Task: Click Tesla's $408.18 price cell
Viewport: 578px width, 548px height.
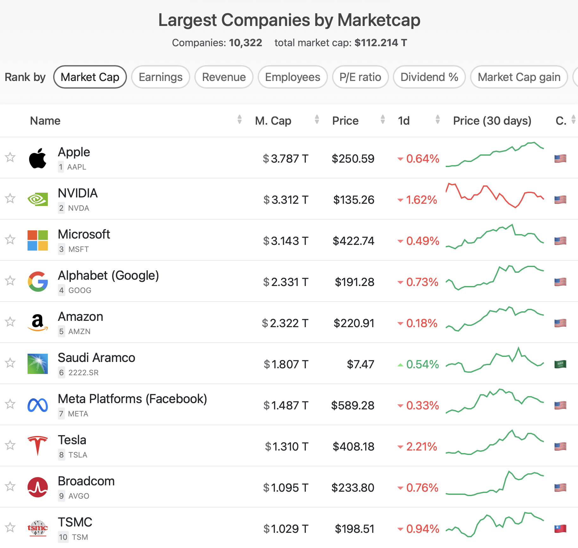Action: (353, 446)
